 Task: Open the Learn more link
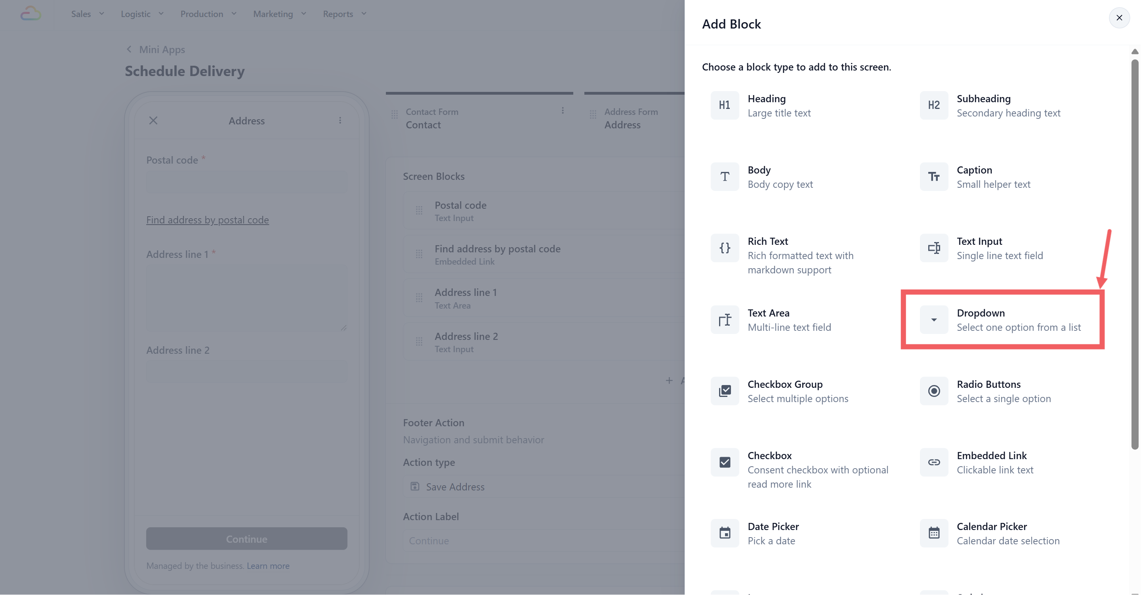click(268, 566)
